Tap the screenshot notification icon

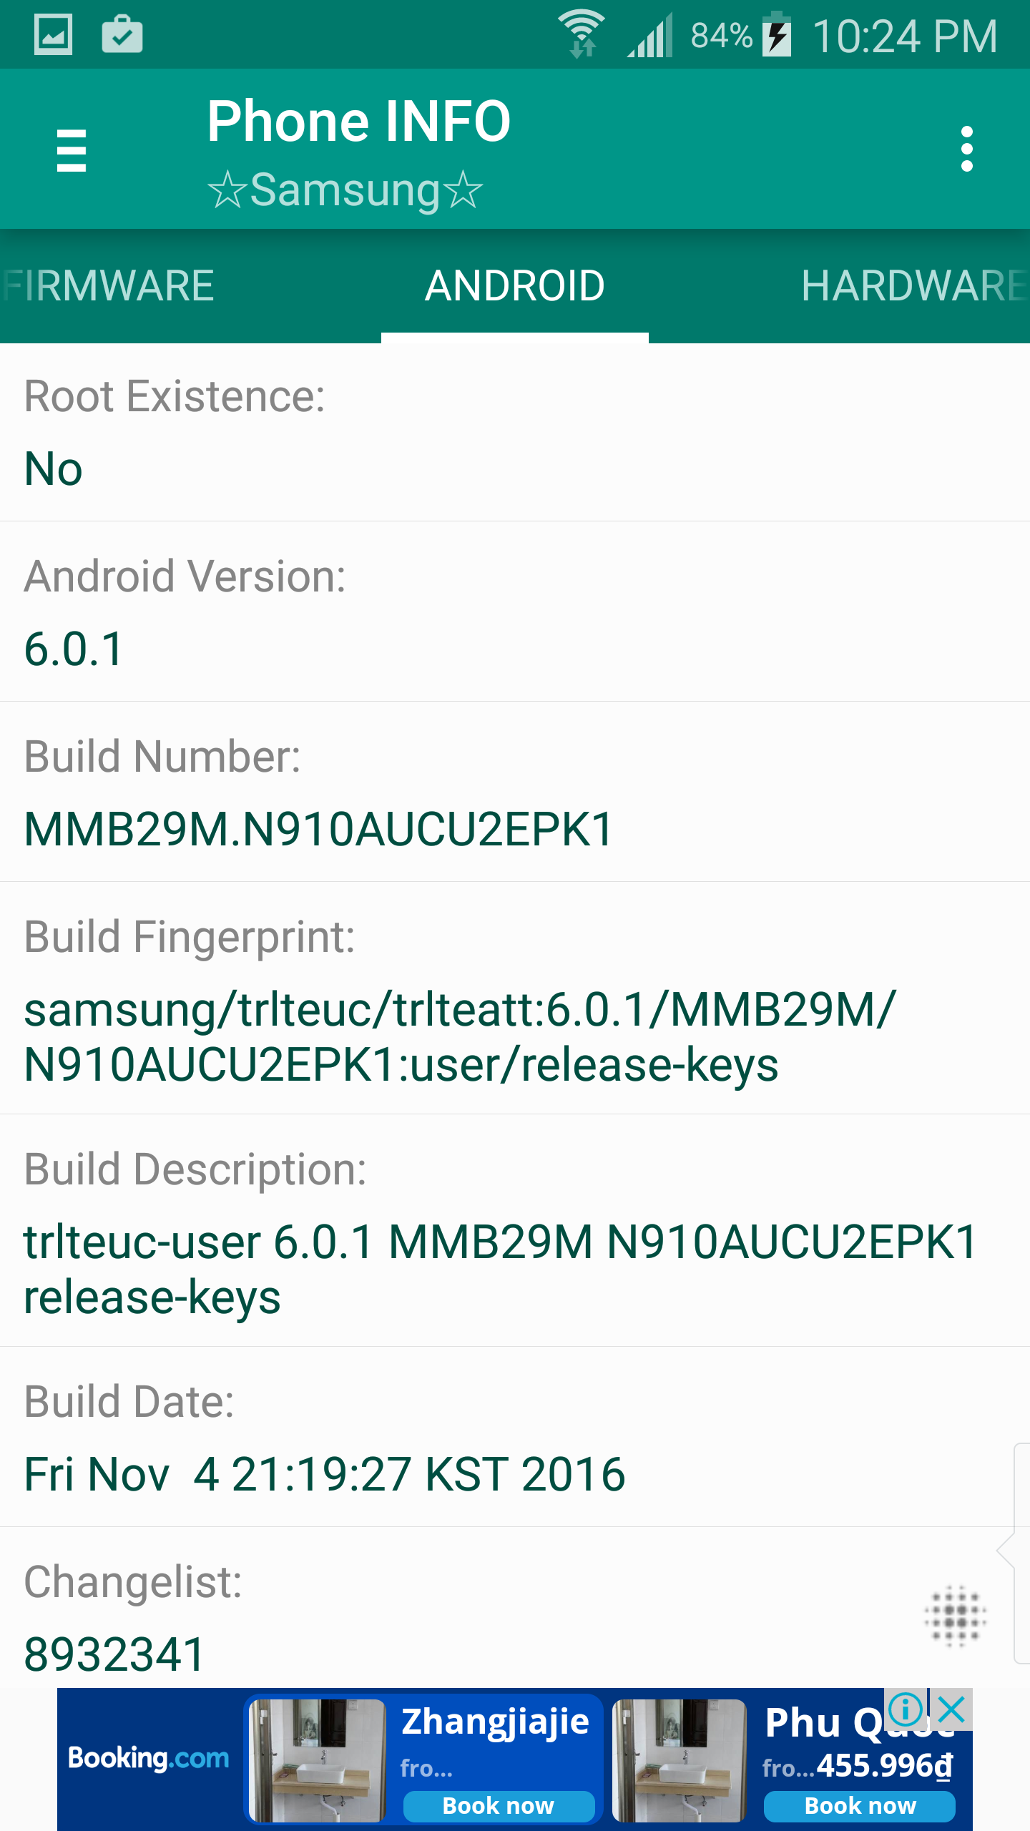click(x=53, y=34)
